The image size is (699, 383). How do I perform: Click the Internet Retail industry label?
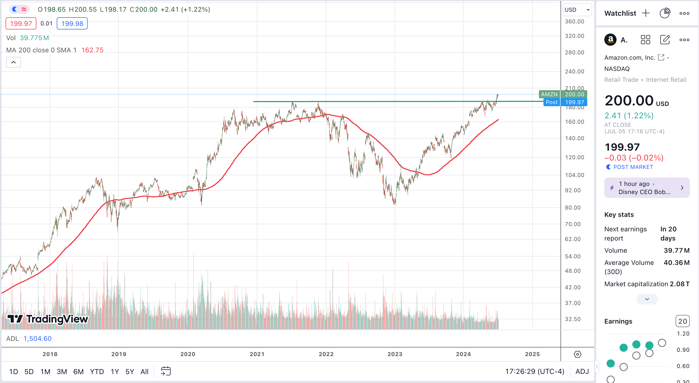[666, 79]
